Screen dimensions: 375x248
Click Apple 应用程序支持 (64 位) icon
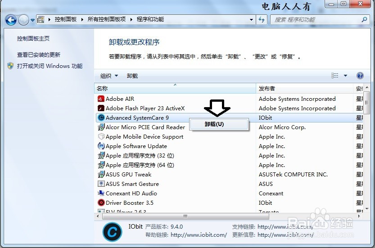[x=101, y=165]
